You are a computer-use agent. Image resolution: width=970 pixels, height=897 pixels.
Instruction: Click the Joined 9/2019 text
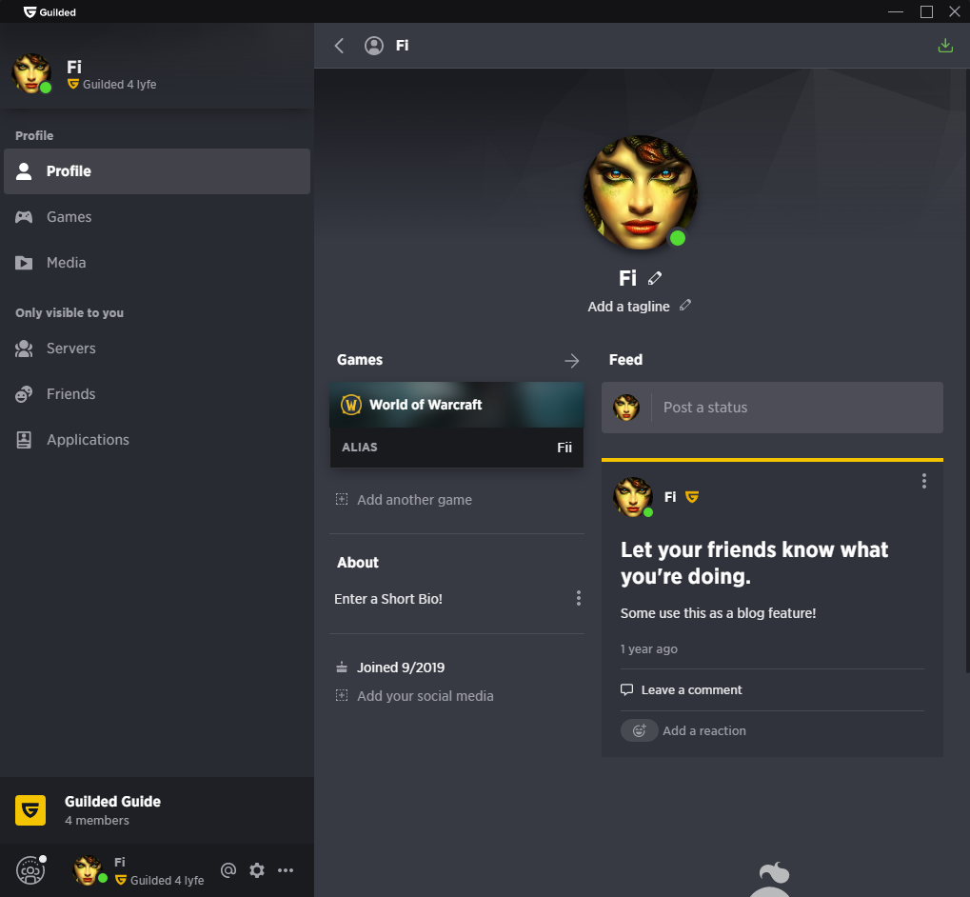[401, 668]
